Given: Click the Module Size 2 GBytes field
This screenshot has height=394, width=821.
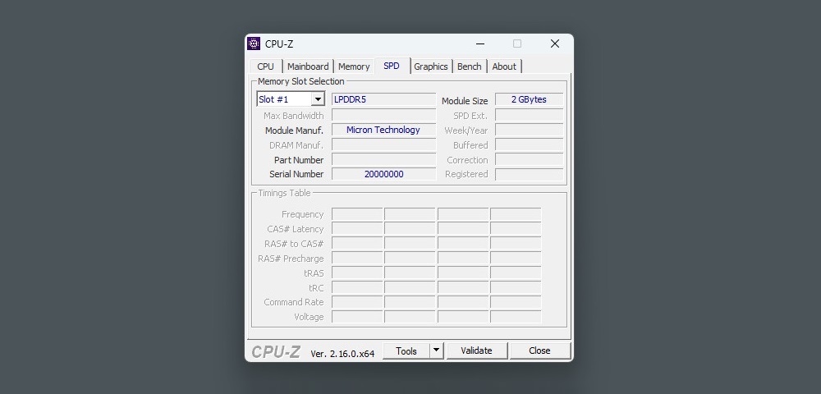Looking at the screenshot, I should (x=529, y=99).
